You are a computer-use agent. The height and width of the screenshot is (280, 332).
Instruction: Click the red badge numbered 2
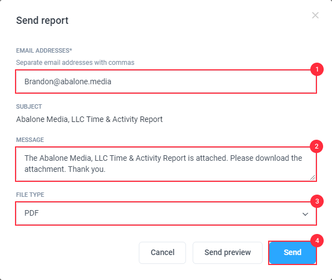click(316, 146)
